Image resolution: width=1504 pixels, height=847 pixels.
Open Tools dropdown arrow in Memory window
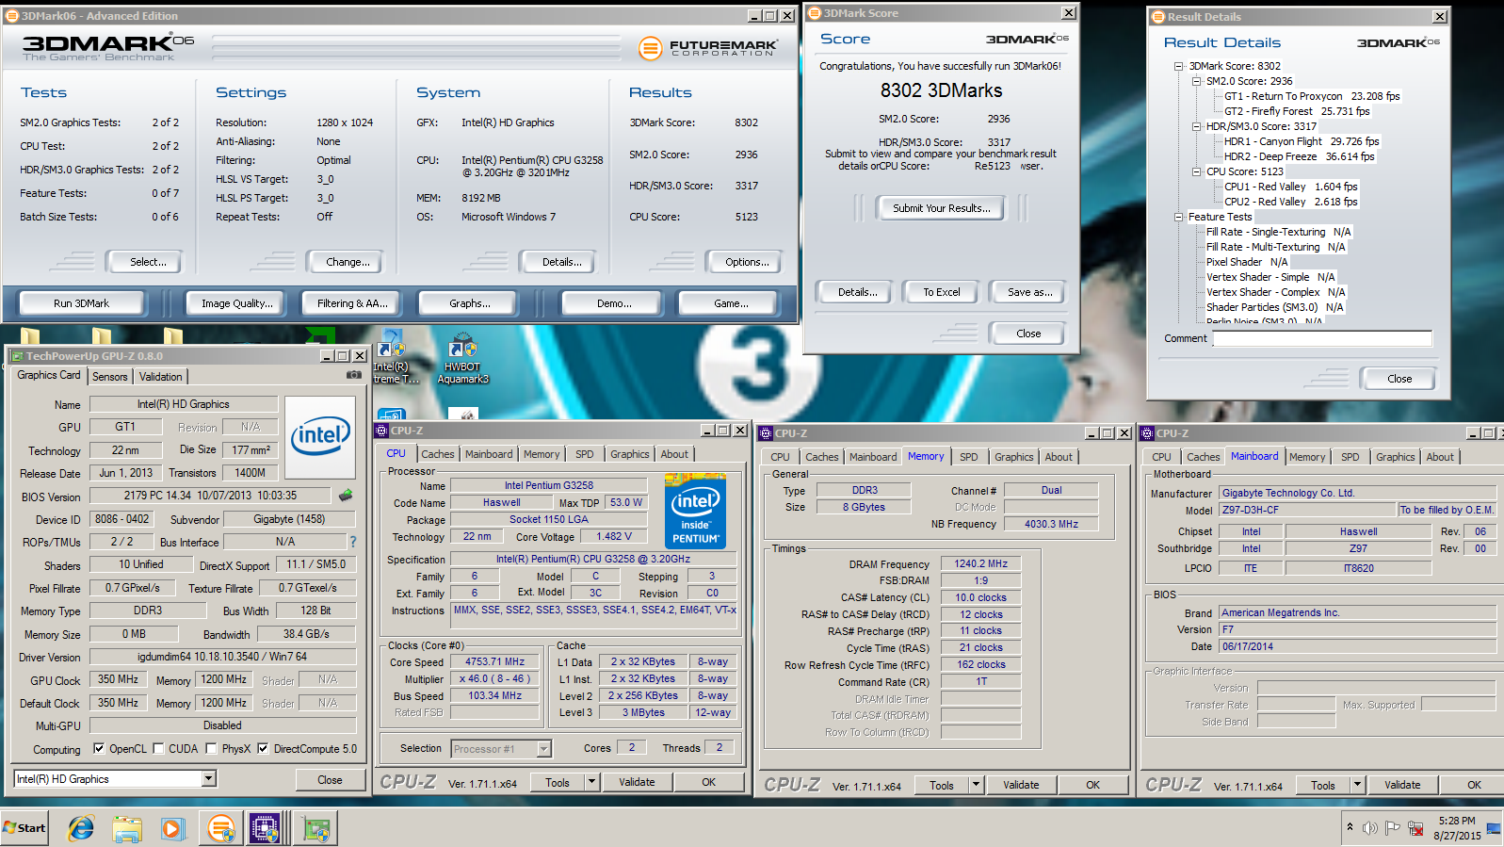point(976,785)
